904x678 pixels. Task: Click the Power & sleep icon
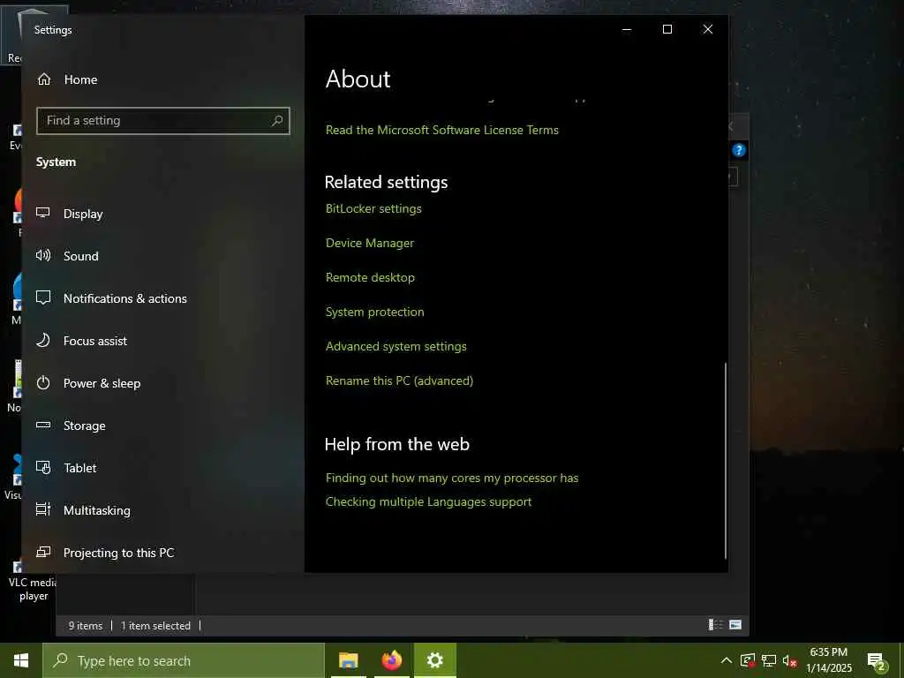click(43, 383)
